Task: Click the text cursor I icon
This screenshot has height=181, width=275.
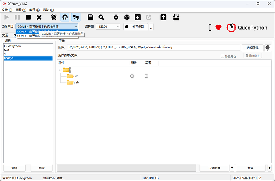Action: point(210,28)
